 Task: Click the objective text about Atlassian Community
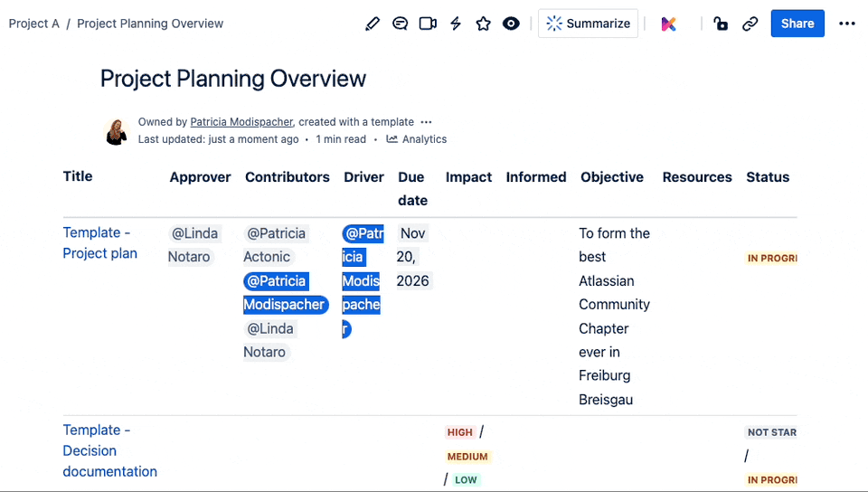[614, 317]
